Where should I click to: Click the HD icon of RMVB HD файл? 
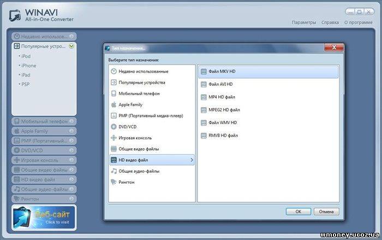pos(204,136)
